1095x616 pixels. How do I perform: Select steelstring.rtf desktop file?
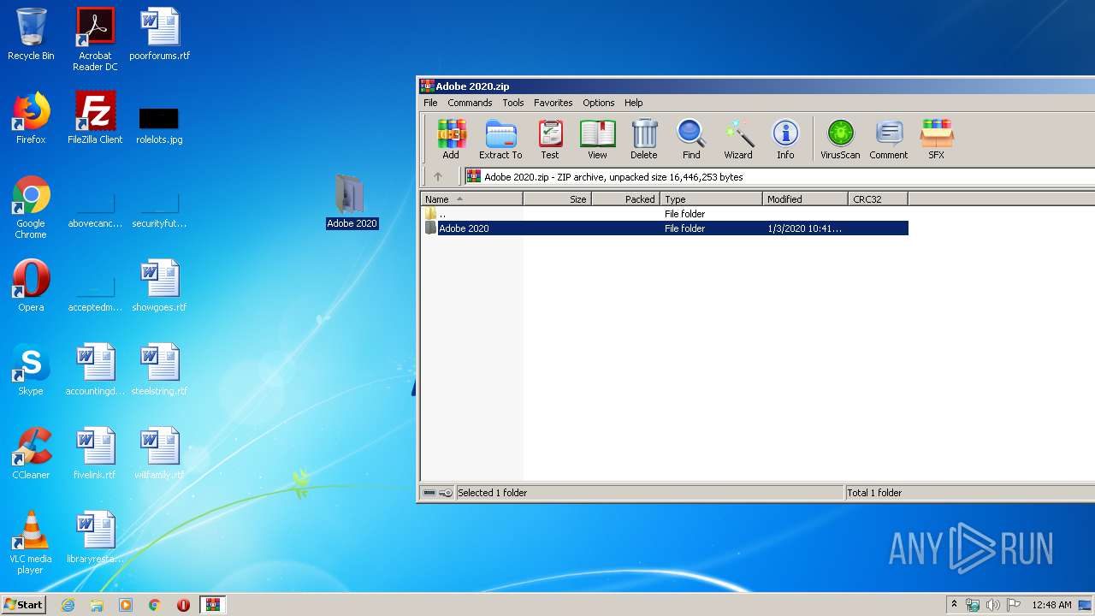[159, 370]
